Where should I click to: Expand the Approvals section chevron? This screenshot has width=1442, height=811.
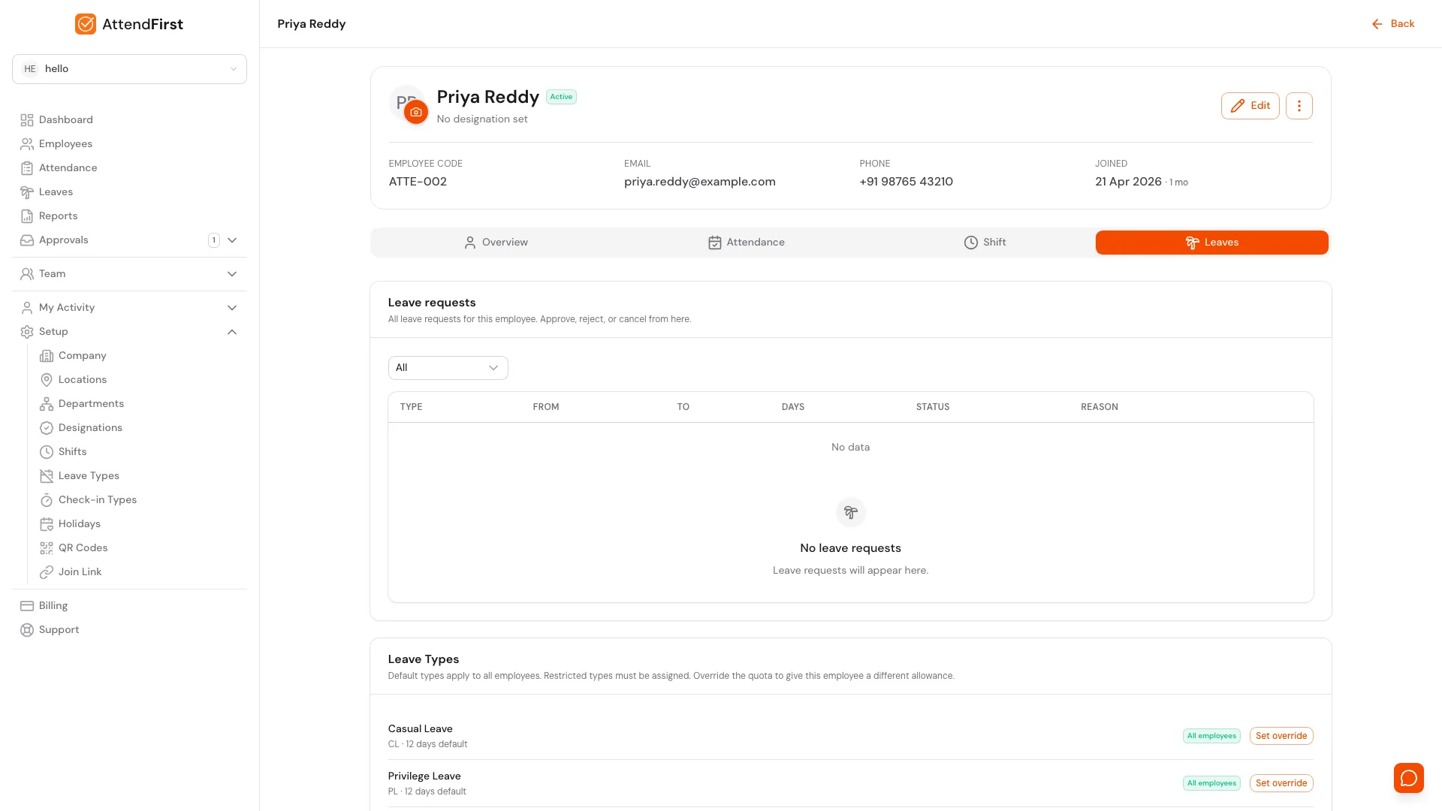pyautogui.click(x=232, y=240)
